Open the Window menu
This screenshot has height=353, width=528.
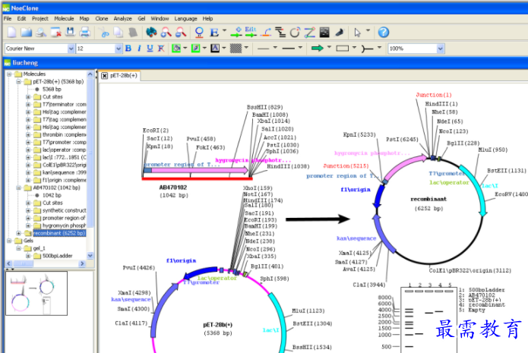point(160,18)
